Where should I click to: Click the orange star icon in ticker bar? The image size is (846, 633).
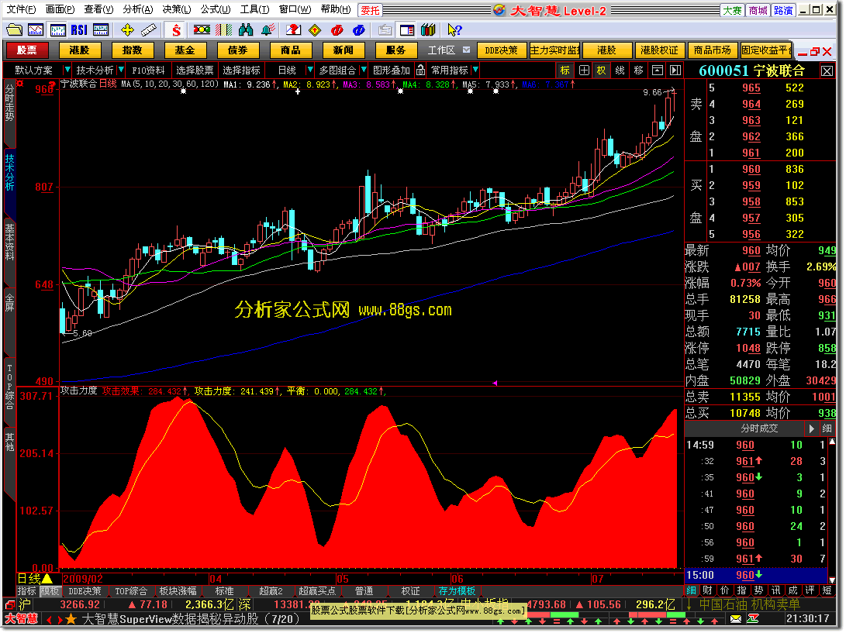(70, 620)
